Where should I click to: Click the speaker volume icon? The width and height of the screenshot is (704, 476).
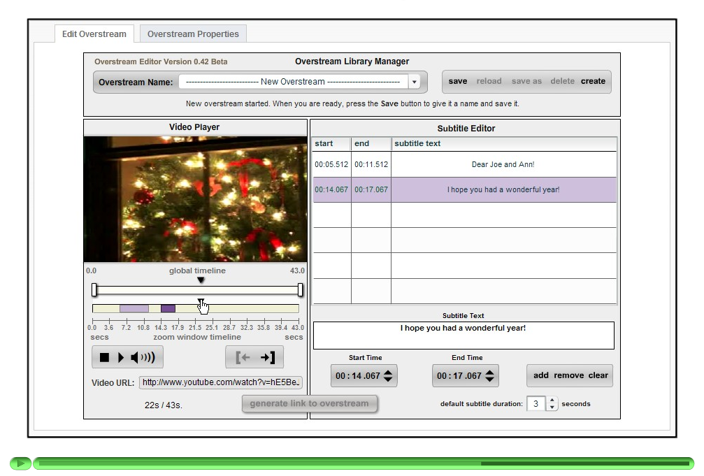[141, 357]
